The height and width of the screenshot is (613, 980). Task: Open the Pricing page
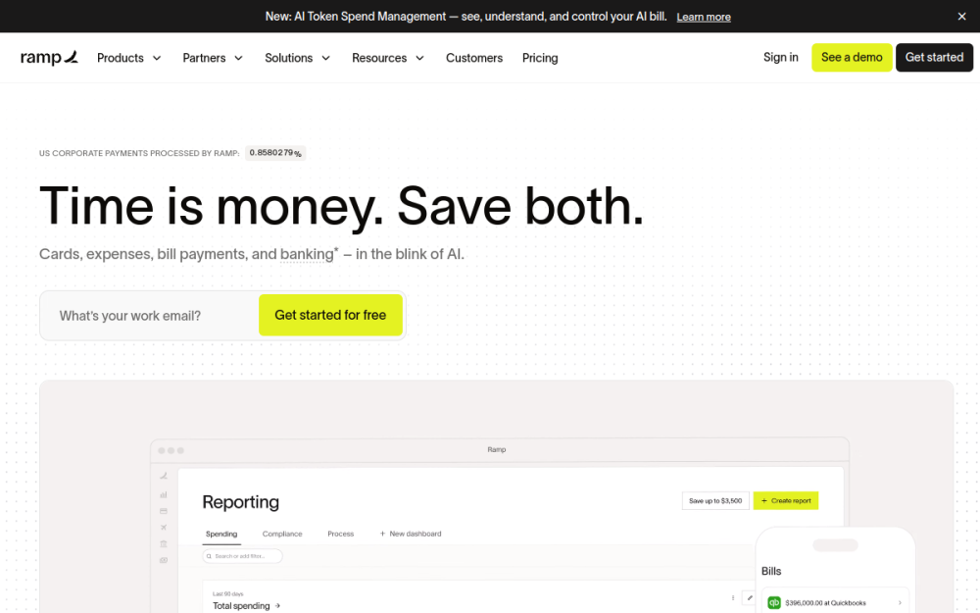(x=540, y=58)
